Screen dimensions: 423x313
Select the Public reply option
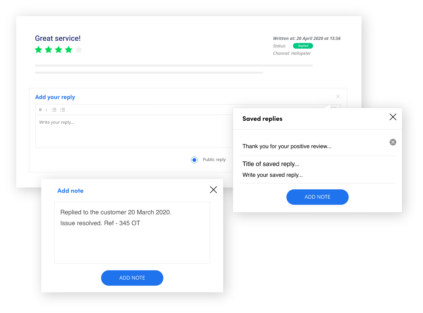pyautogui.click(x=194, y=160)
